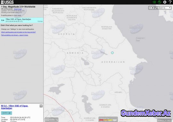The height and width of the screenshot is (122, 173).
Task: Open the 'Zoom to' dropdown
Action: [x=164, y=8]
